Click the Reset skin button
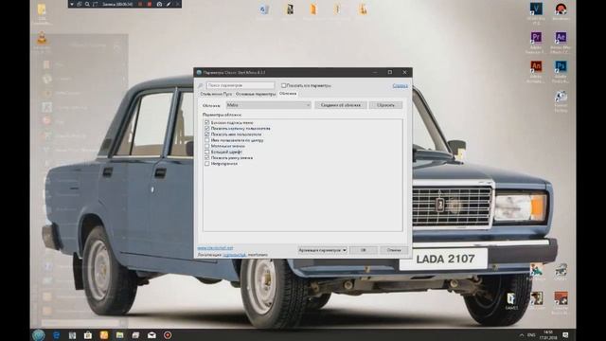 coord(385,105)
